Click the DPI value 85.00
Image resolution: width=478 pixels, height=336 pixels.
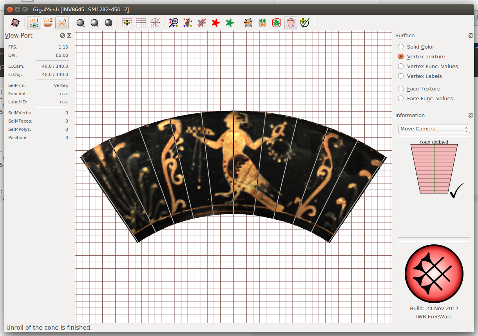point(62,55)
